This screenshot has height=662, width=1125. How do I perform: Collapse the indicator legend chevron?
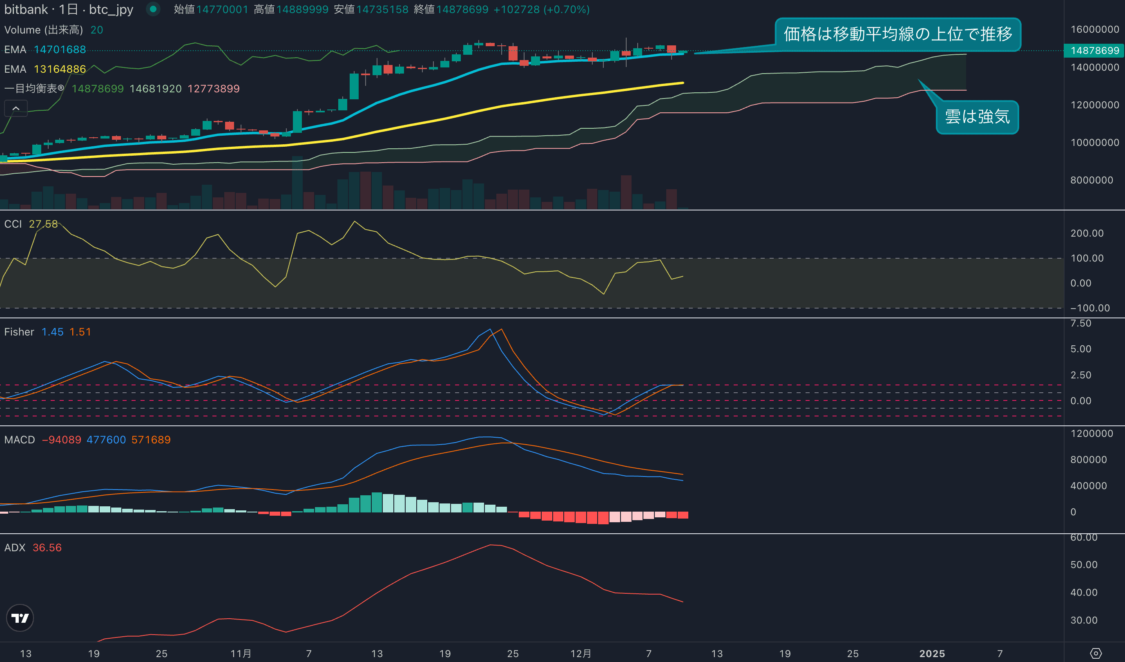(16, 108)
